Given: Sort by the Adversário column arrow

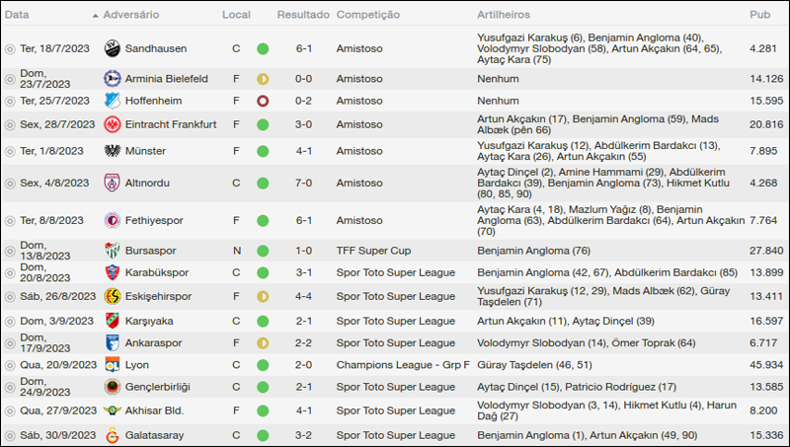Looking at the screenshot, I should coord(95,16).
